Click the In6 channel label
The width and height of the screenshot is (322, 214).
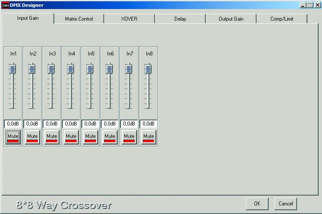coord(110,54)
